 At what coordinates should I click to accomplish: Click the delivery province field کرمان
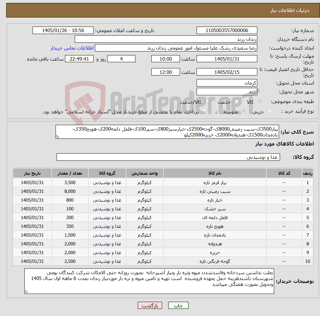[x=227, y=83]
